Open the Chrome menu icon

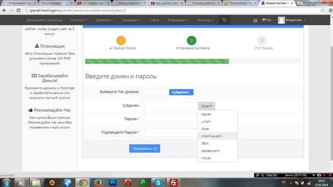tap(330, 10)
